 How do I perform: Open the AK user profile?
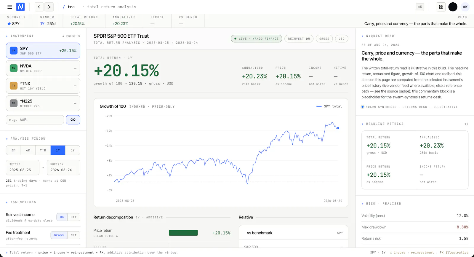(x=465, y=7)
